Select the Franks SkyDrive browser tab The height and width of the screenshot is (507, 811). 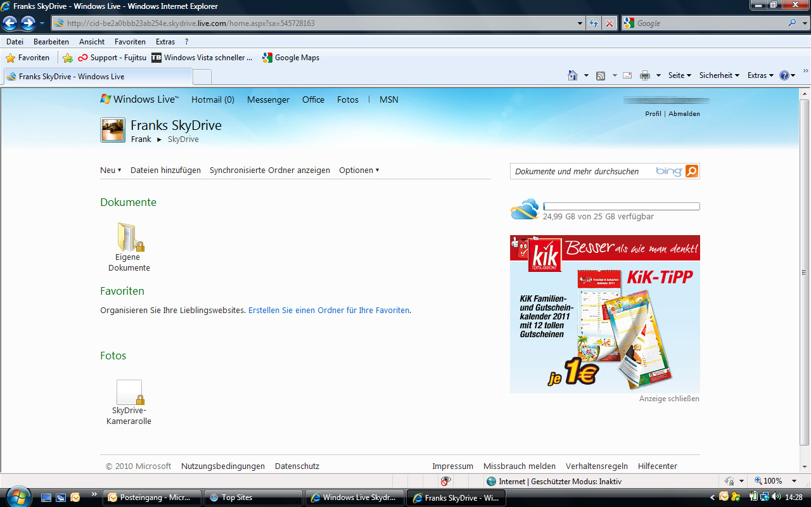point(98,77)
